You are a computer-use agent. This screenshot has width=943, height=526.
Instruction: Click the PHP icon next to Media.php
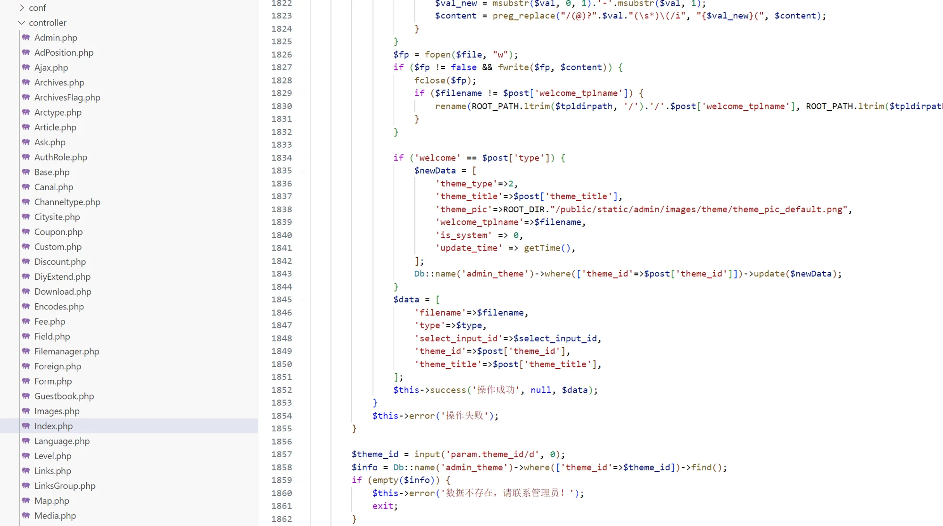(x=26, y=516)
